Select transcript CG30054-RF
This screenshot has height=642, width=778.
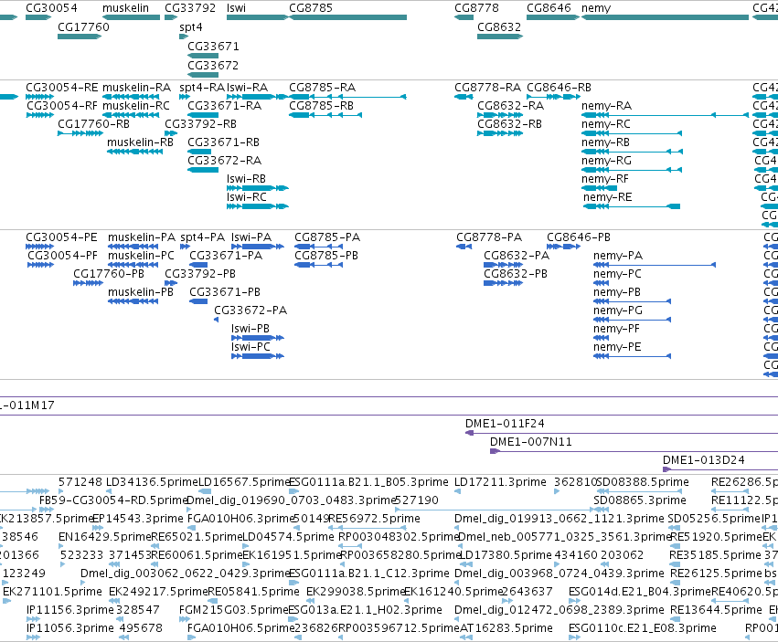(39, 115)
